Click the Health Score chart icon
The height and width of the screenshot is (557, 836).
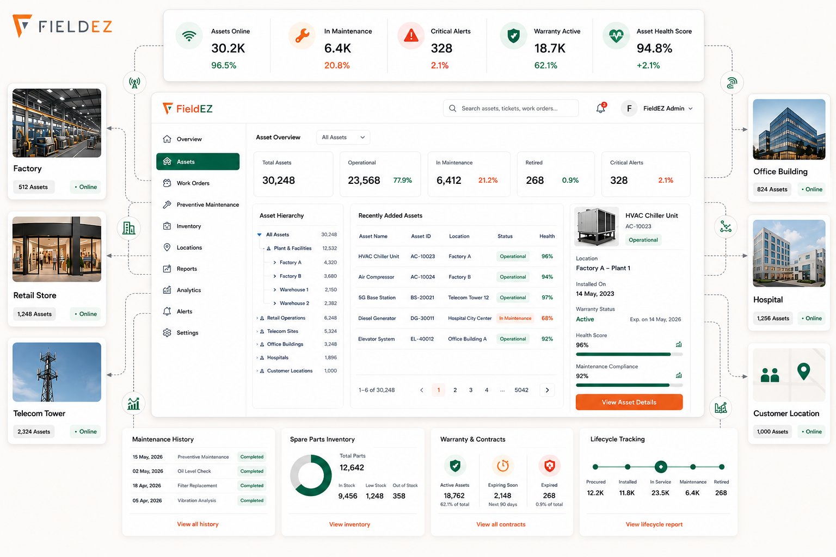point(679,344)
